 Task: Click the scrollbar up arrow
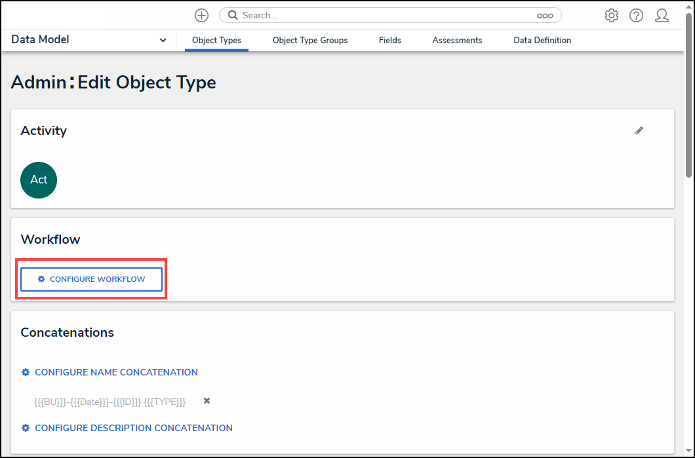coord(688,7)
